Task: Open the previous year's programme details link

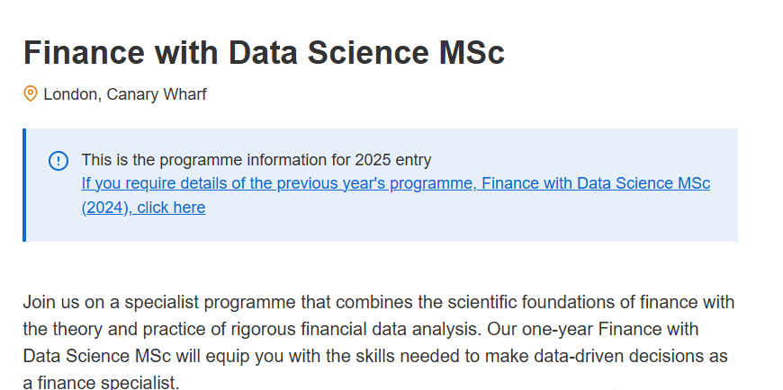Action: point(395,195)
